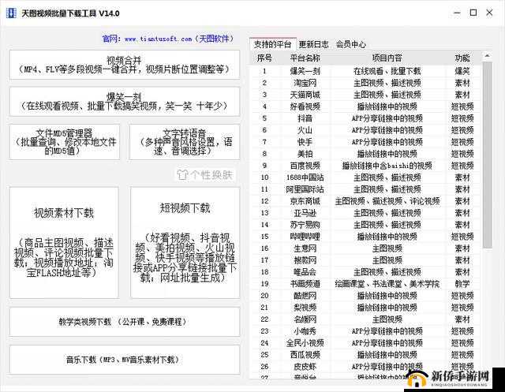Click 主图视频、描述视频、评论视频 cell

click(387, 201)
